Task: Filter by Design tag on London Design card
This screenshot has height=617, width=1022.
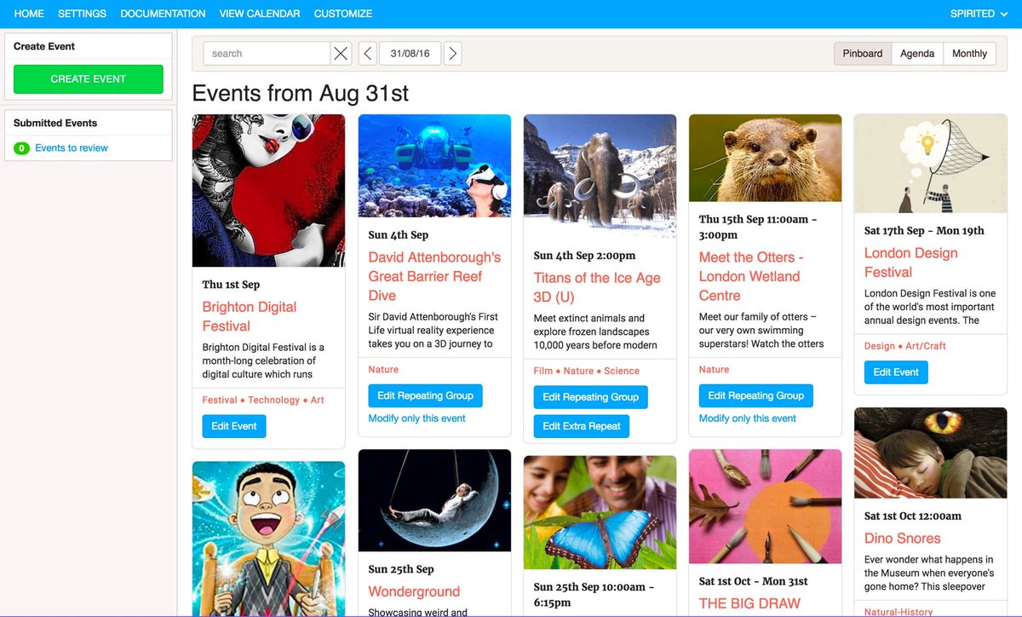Action: (880, 346)
